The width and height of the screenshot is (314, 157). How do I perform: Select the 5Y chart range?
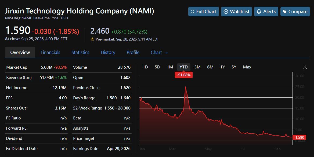click(x=234, y=67)
